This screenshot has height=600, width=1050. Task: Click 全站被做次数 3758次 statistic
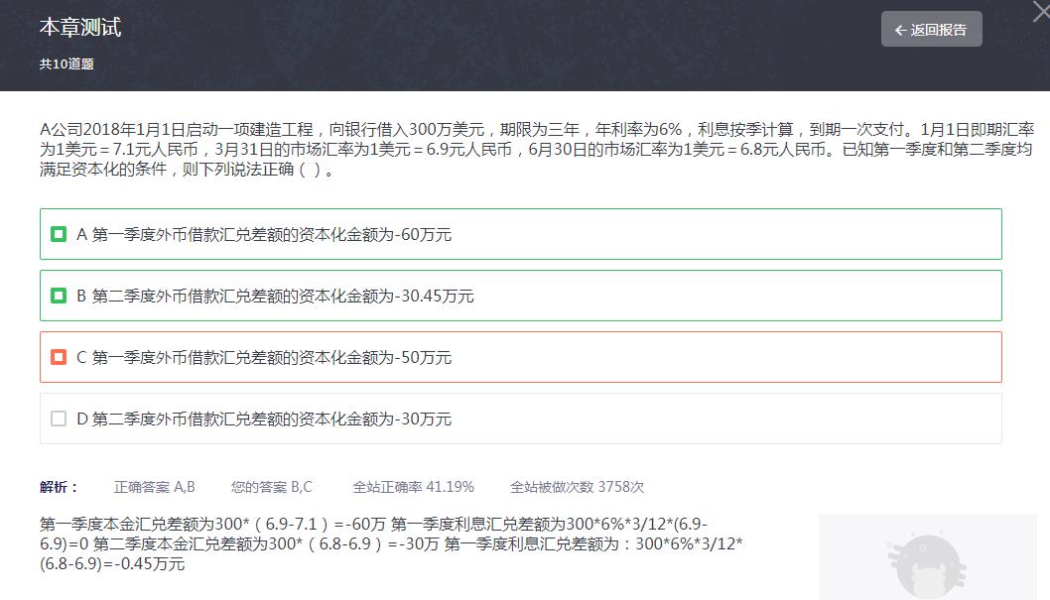[x=578, y=487]
